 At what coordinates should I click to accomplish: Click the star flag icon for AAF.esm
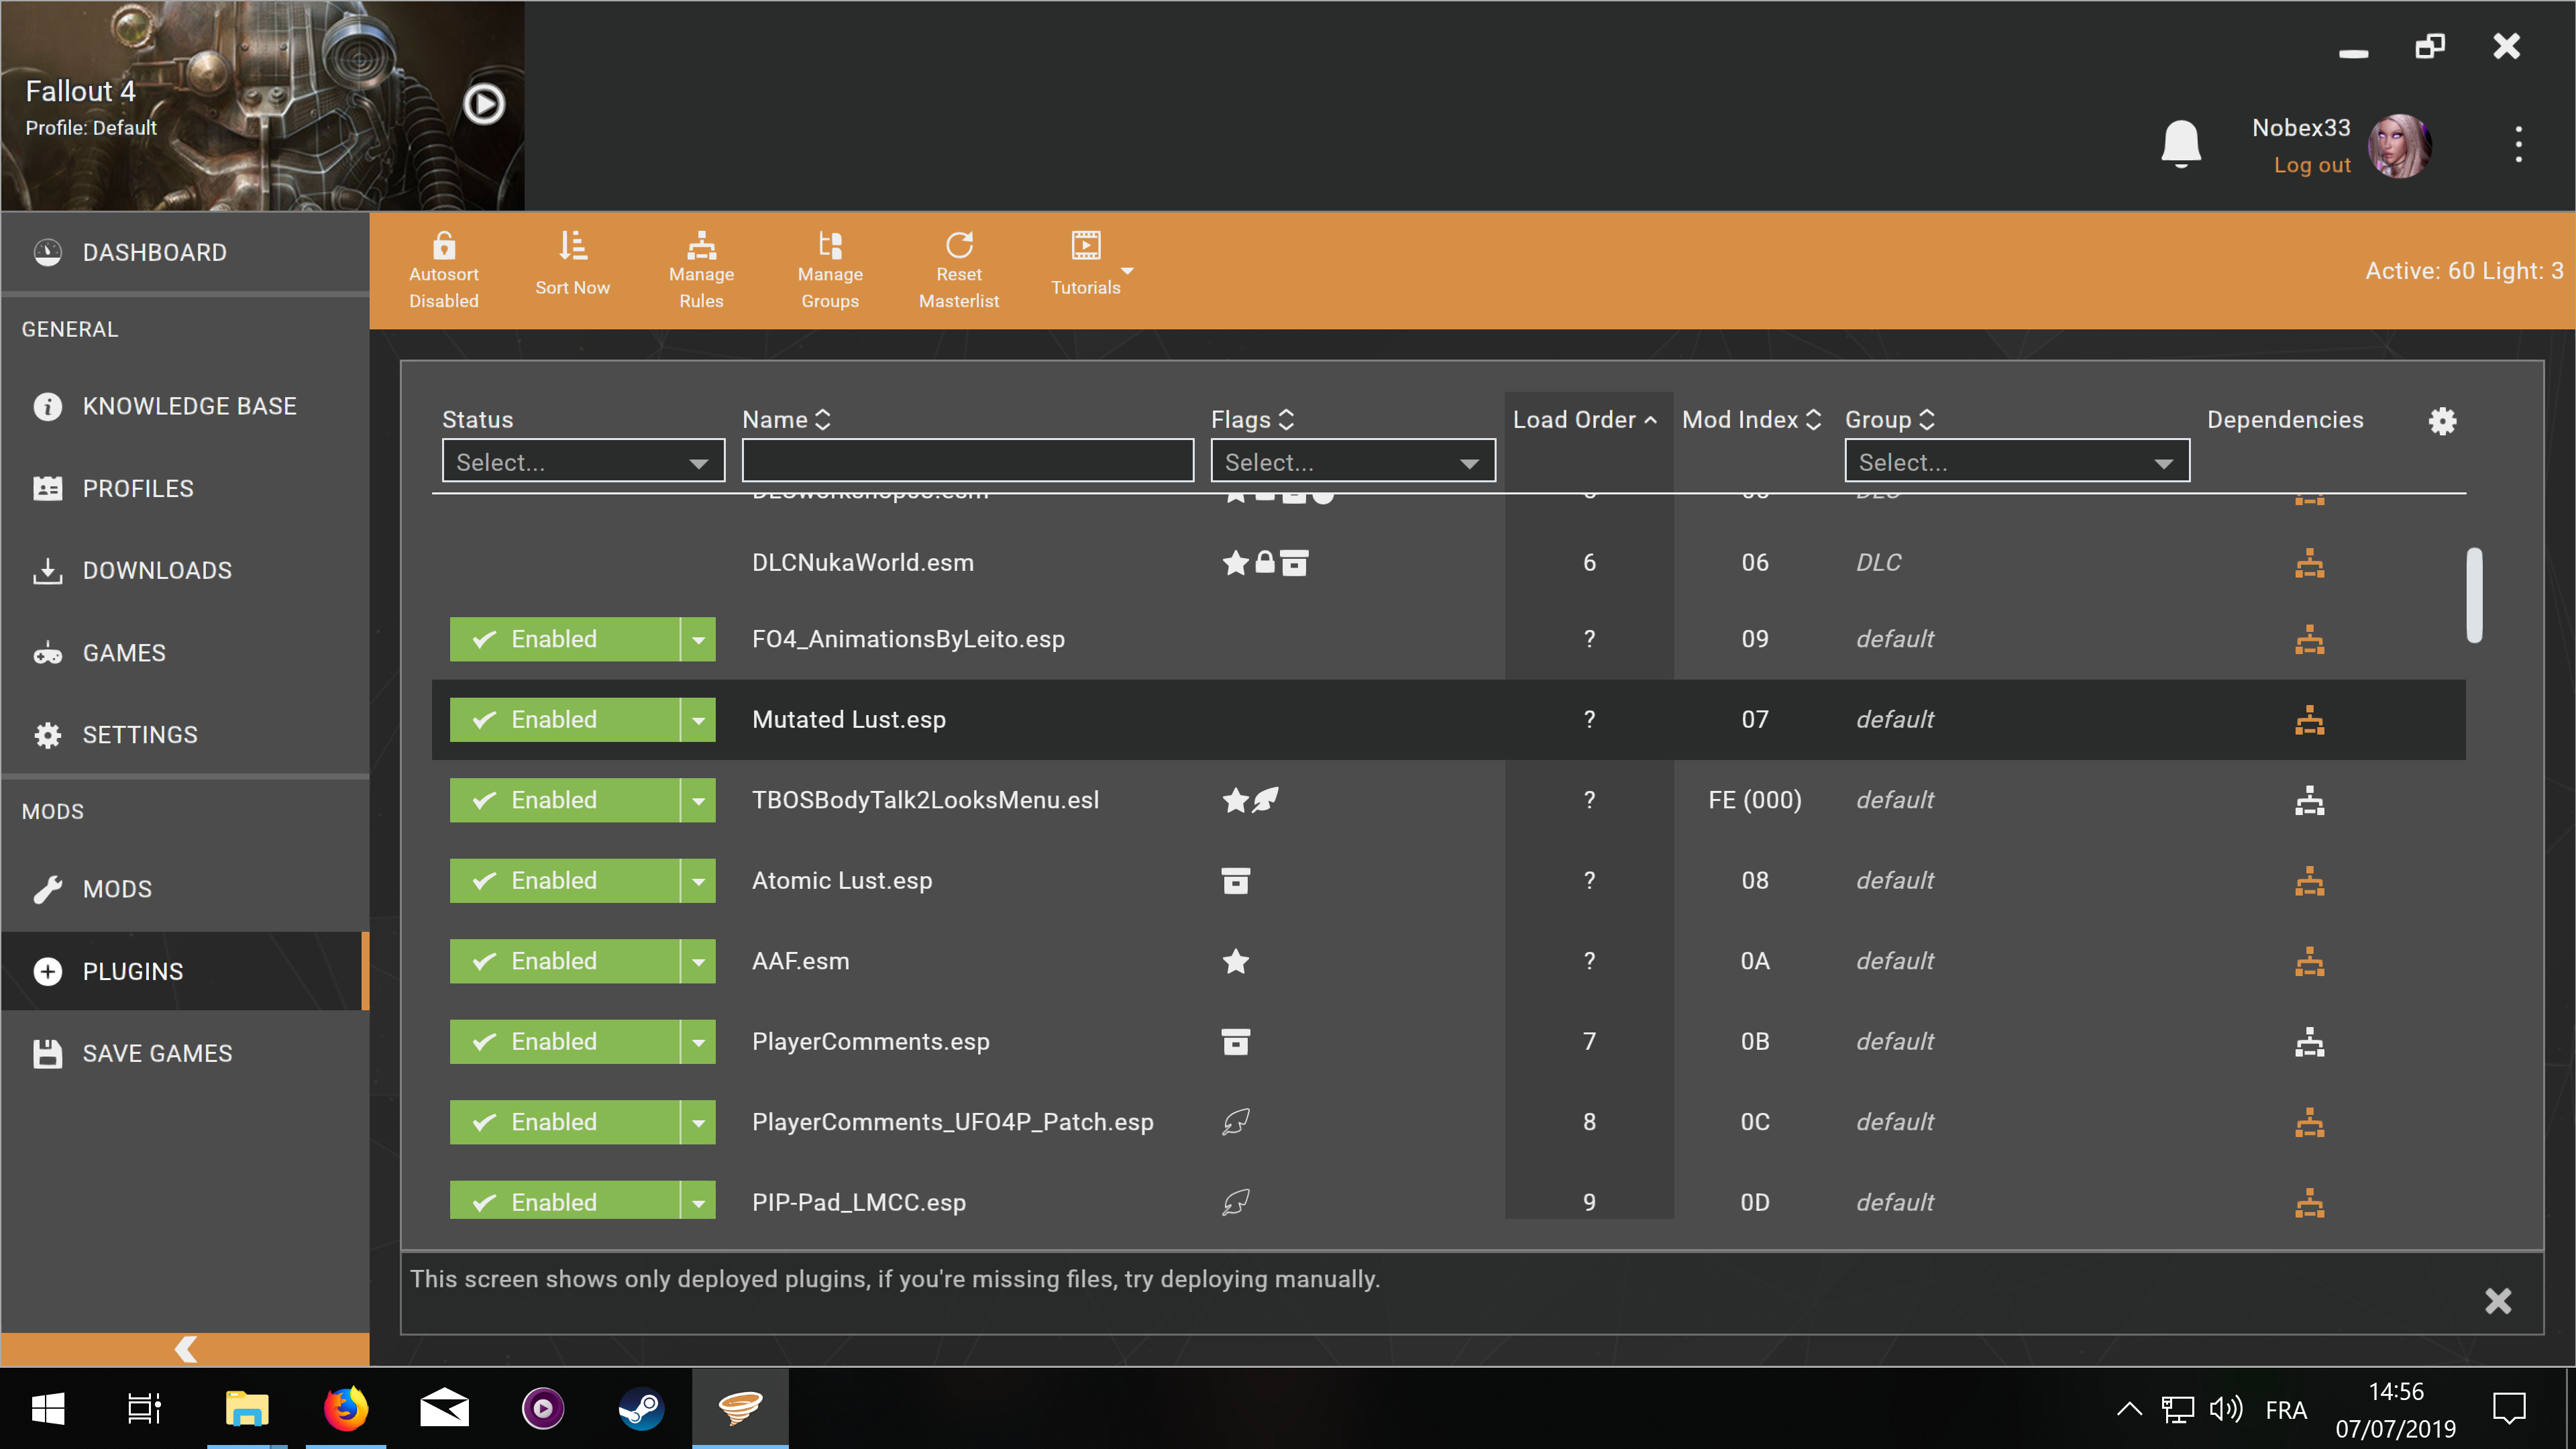pyautogui.click(x=1236, y=961)
